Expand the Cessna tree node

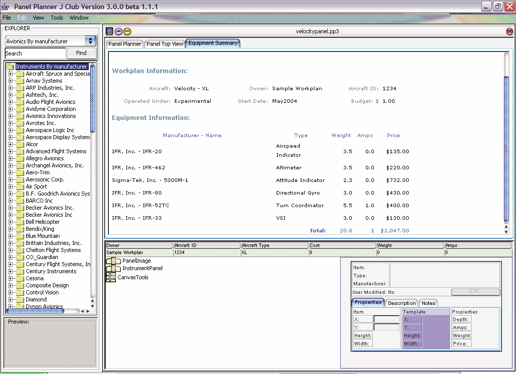tap(10, 278)
